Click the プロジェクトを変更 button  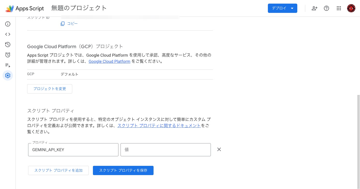[x=50, y=89]
